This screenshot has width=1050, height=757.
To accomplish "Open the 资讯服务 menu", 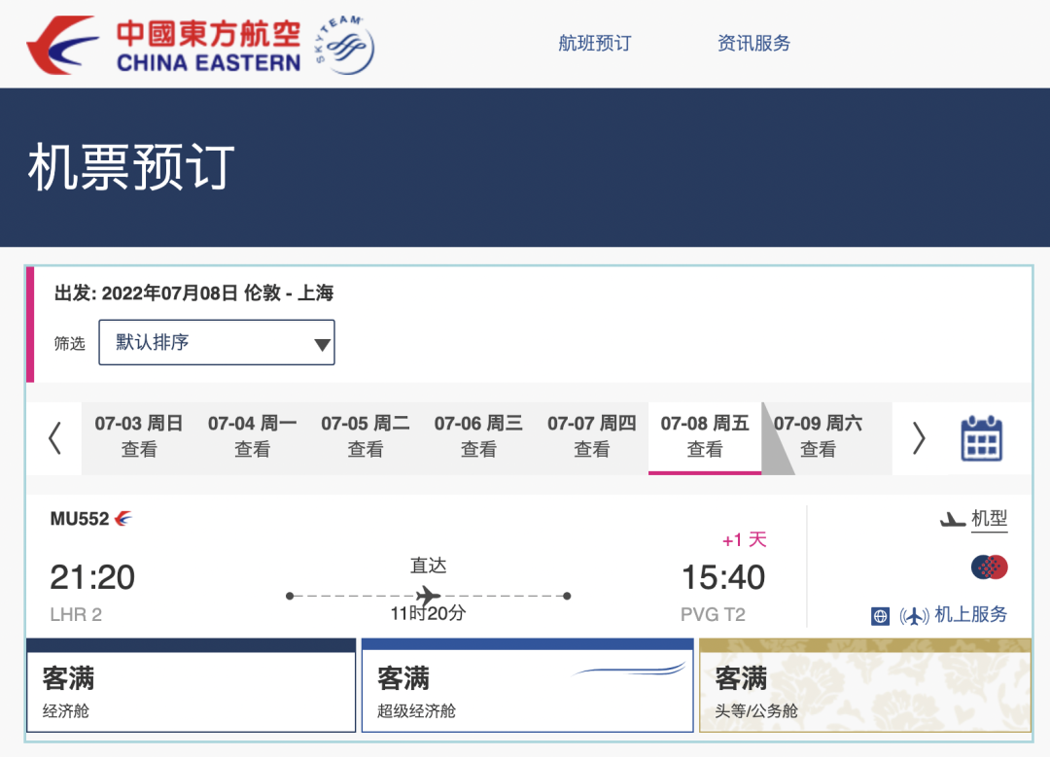I will pyautogui.click(x=752, y=43).
